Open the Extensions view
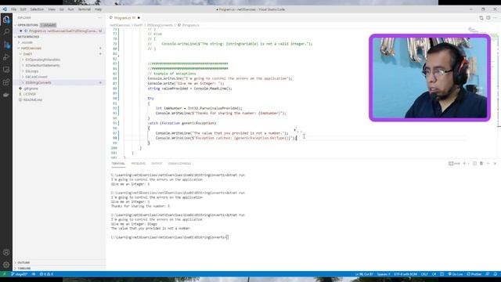The height and width of the screenshot is (282, 501). (x=6, y=82)
